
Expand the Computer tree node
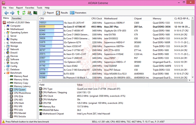pos(5,26)
